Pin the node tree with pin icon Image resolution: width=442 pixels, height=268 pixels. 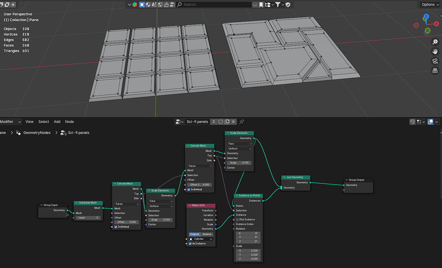pos(242,122)
